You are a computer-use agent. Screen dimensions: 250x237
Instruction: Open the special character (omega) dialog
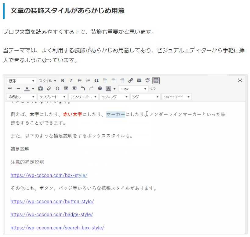coord(57,88)
